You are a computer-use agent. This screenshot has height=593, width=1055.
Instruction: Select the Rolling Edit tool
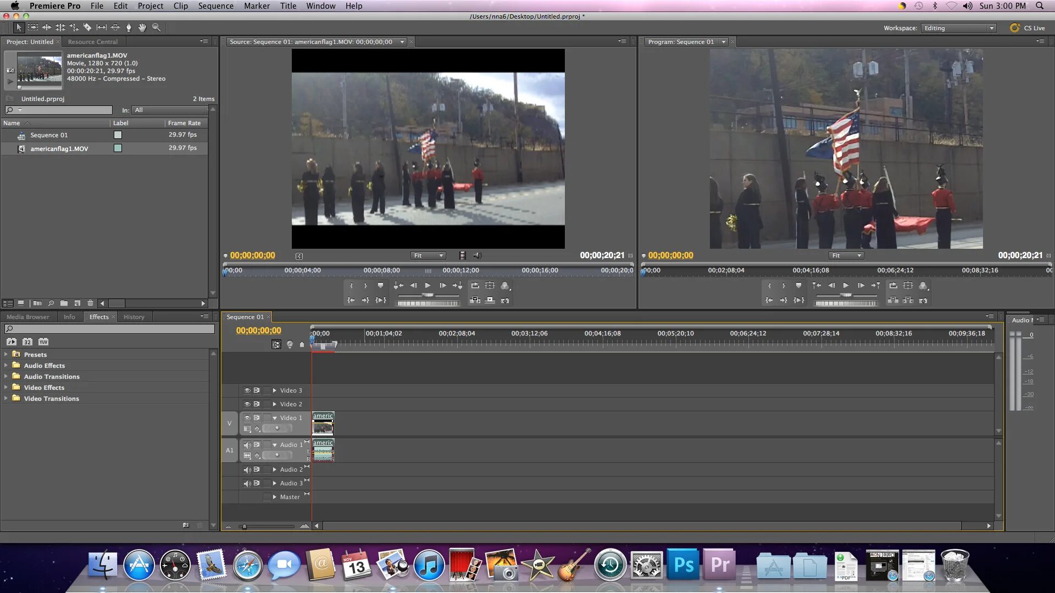(x=60, y=27)
